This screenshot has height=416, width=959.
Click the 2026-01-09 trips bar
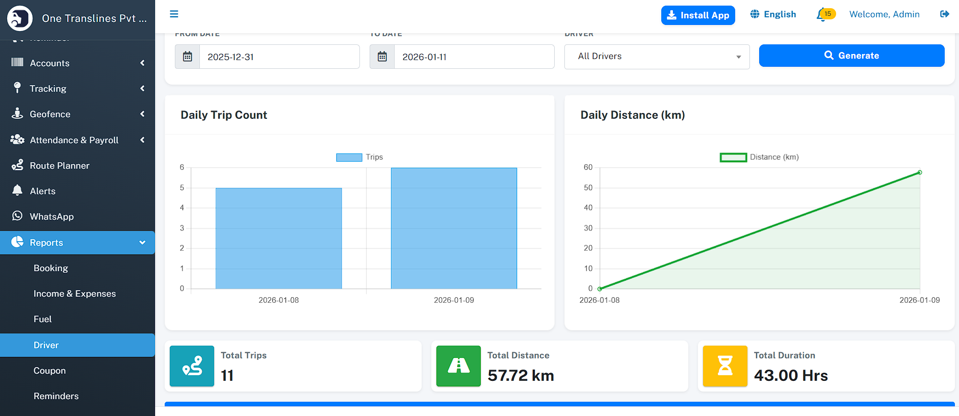coord(454,228)
